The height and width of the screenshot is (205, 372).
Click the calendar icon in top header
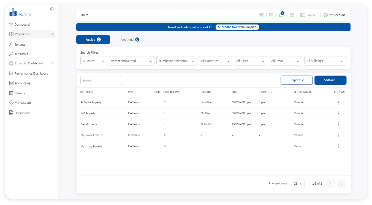[261, 15]
